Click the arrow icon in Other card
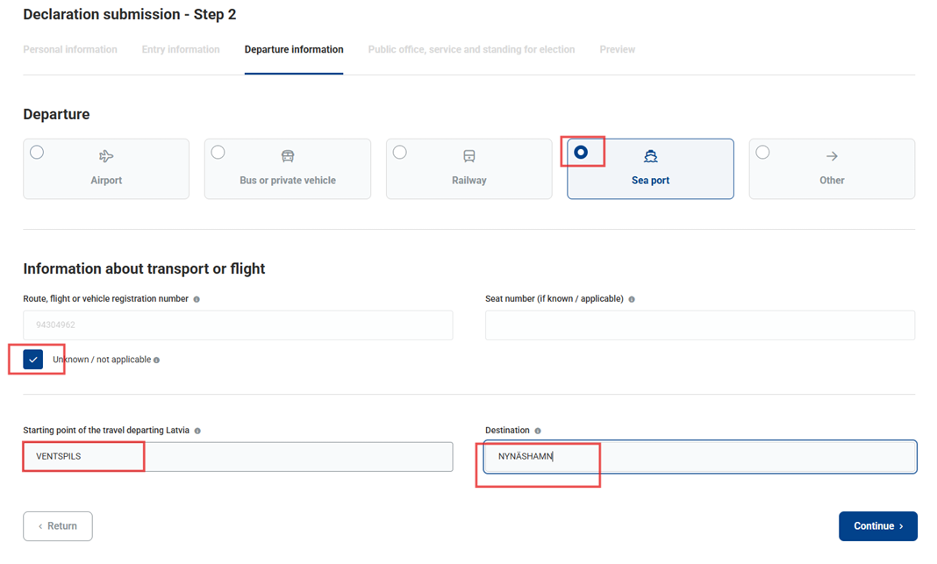This screenshot has width=937, height=564. point(832,156)
